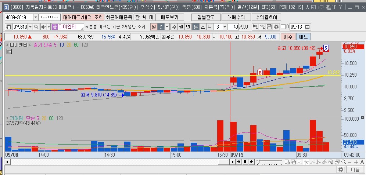Open the stock list panel icon beside code 079810
The image size is (366, 175).
click(9, 27)
